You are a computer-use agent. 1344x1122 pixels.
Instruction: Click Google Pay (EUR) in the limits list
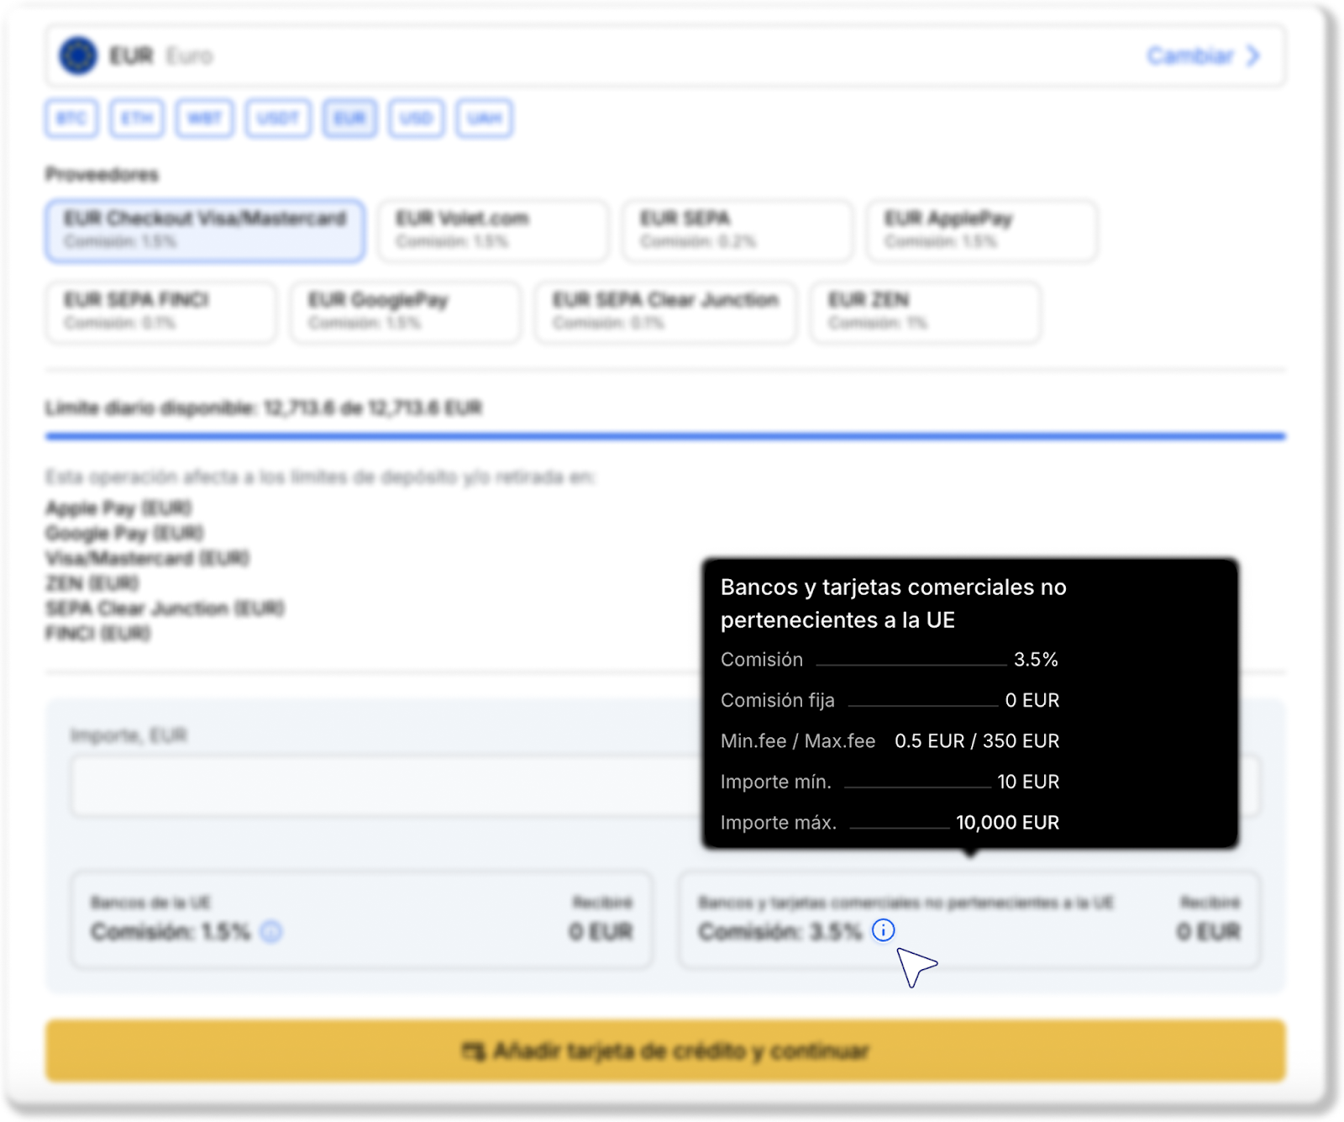[x=124, y=533]
